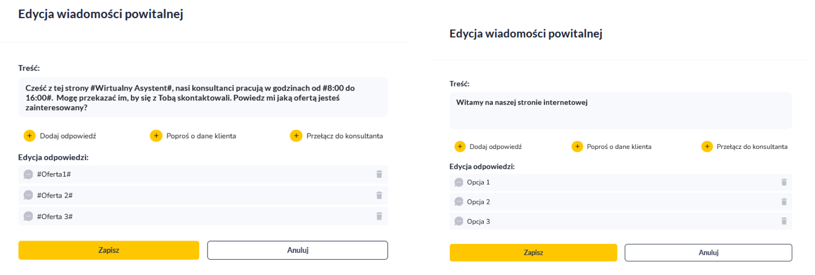Click the trash icon beside Opcja 3
815x275 pixels.
[x=784, y=221]
